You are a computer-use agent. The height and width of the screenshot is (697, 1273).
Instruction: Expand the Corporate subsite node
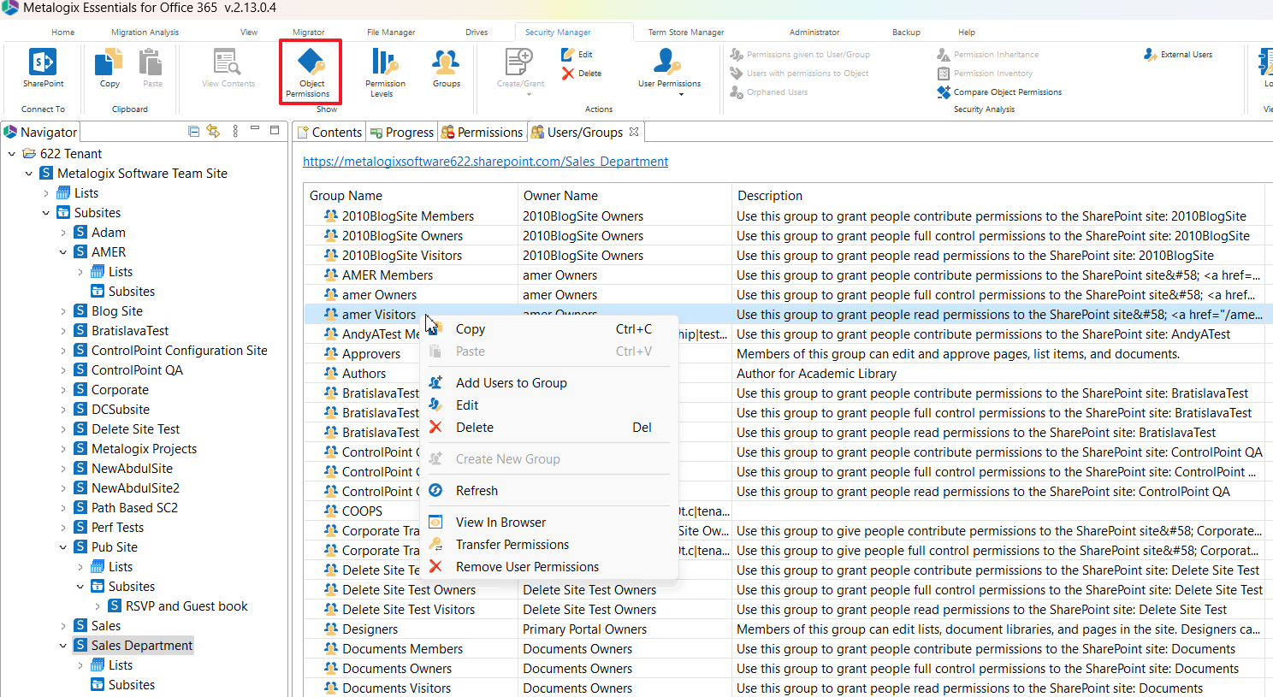63,390
